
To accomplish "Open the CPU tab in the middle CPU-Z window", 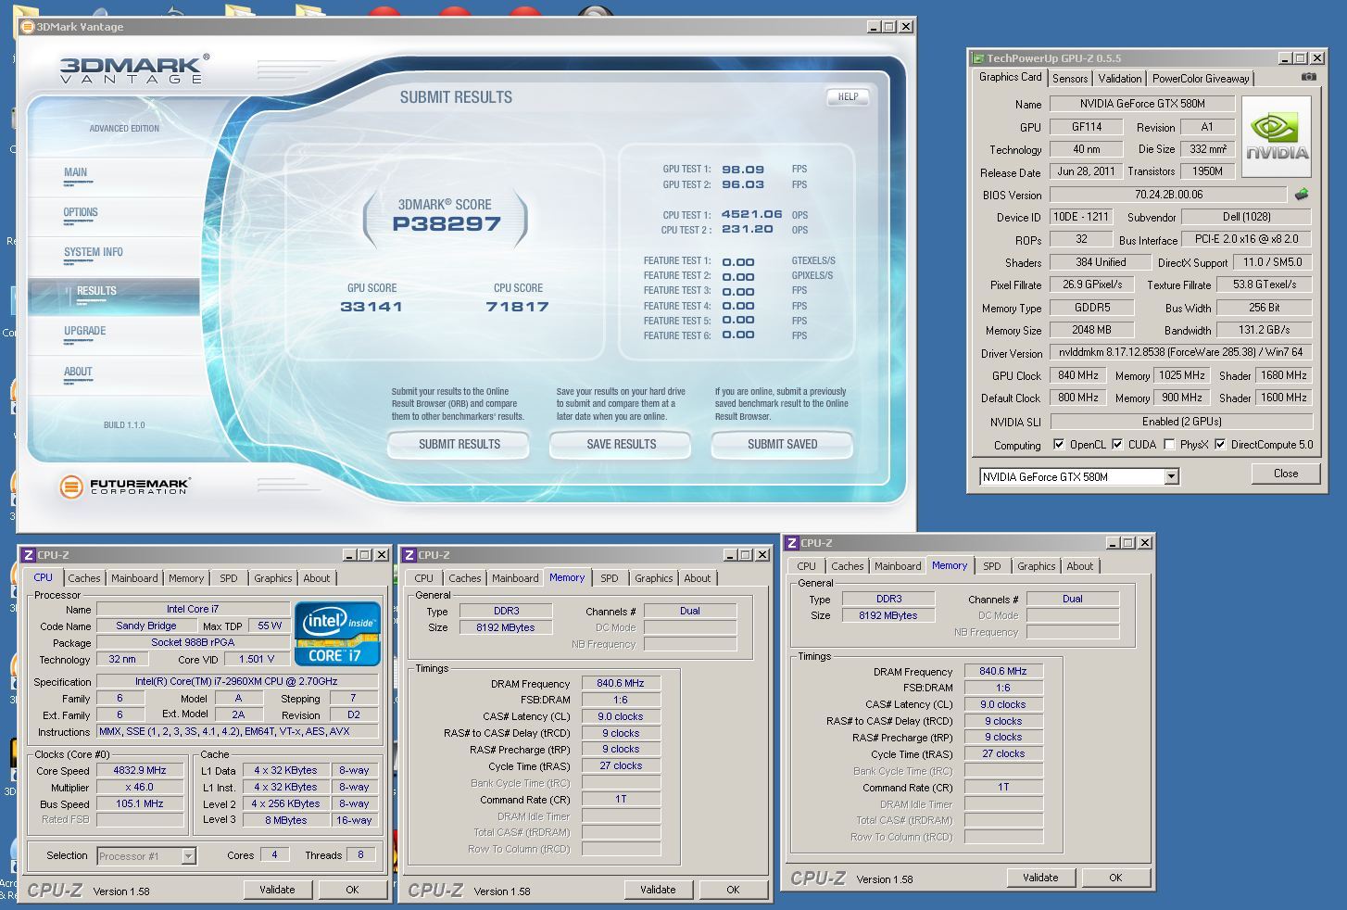I will 424,578.
